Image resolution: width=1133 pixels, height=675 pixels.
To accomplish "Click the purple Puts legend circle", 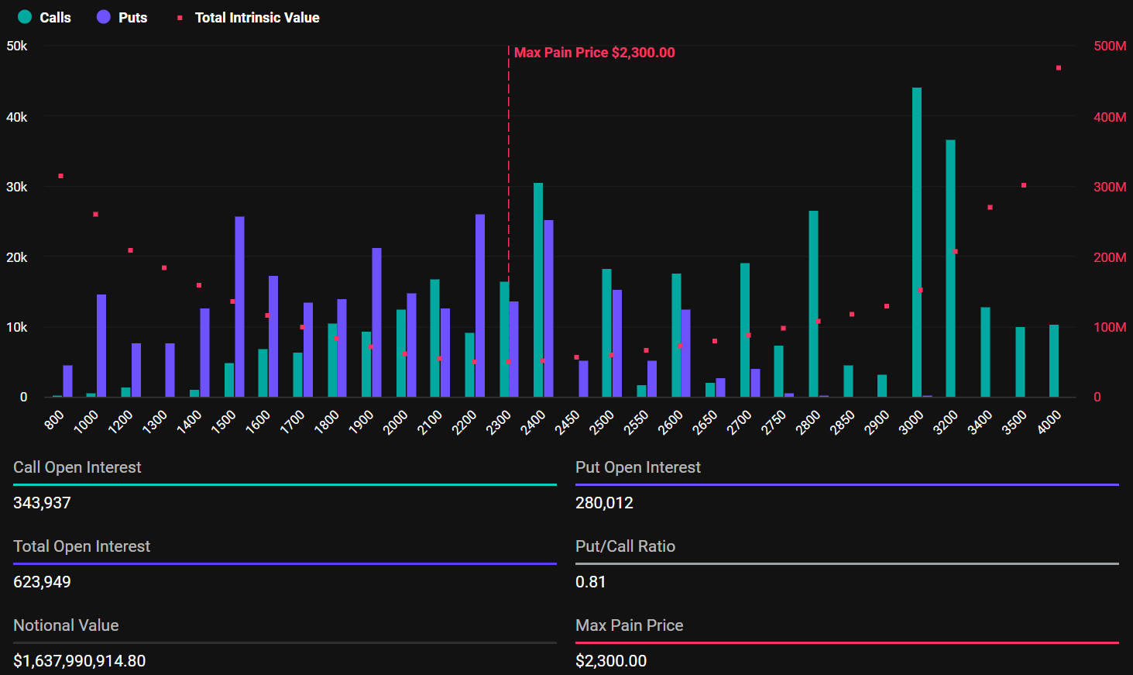I will 104,17.
